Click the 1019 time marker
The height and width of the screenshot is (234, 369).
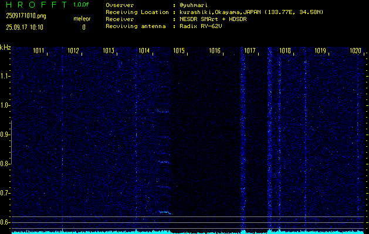point(320,50)
